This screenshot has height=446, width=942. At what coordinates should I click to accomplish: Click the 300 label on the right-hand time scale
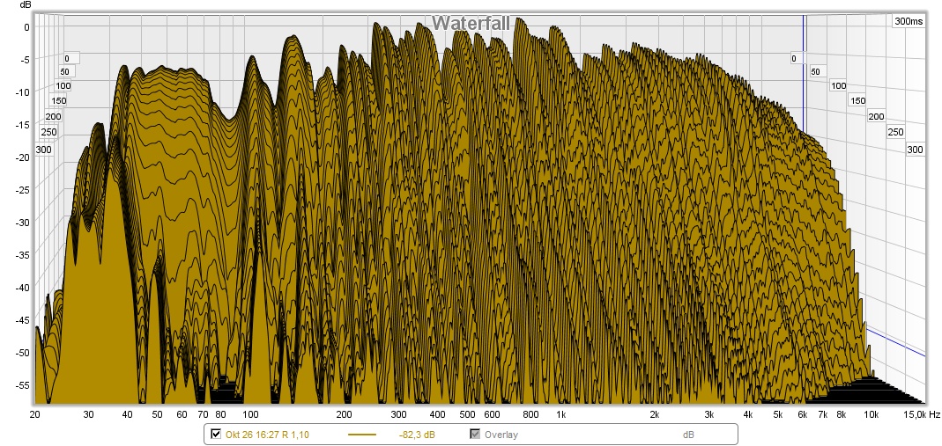[x=915, y=150]
